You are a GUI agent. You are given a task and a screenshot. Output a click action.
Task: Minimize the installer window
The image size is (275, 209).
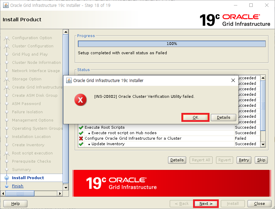[x=236, y=5]
